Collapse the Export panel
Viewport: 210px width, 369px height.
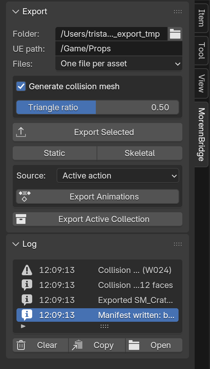pyautogui.click(x=16, y=12)
